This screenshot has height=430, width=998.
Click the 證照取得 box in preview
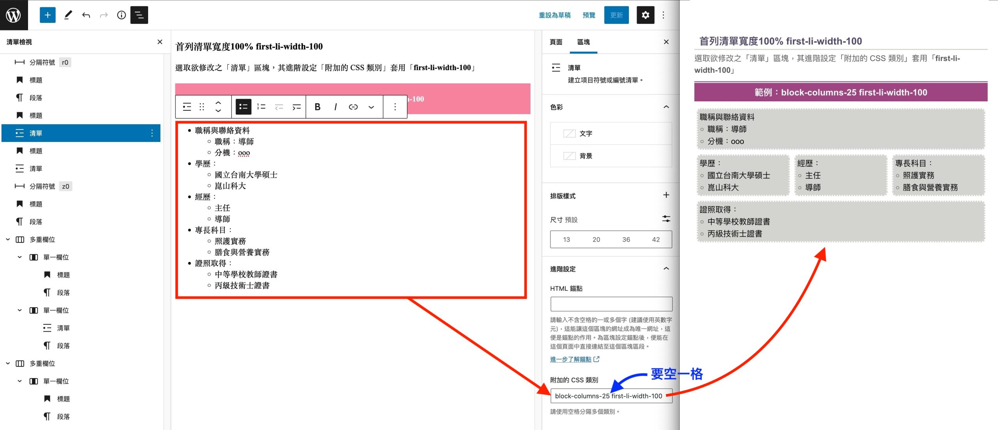click(x=841, y=221)
